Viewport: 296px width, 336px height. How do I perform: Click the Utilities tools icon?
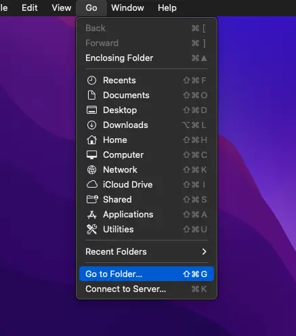[91, 230]
